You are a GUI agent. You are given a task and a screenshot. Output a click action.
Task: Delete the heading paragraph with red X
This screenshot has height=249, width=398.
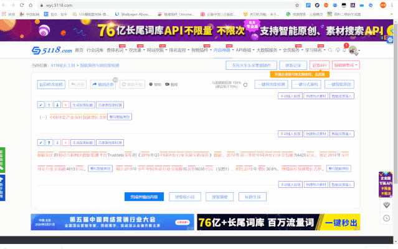(x=65, y=105)
